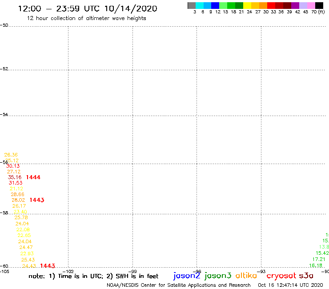Click the wave height value 22.65
This screenshot has height=289, width=329.
[24, 235]
